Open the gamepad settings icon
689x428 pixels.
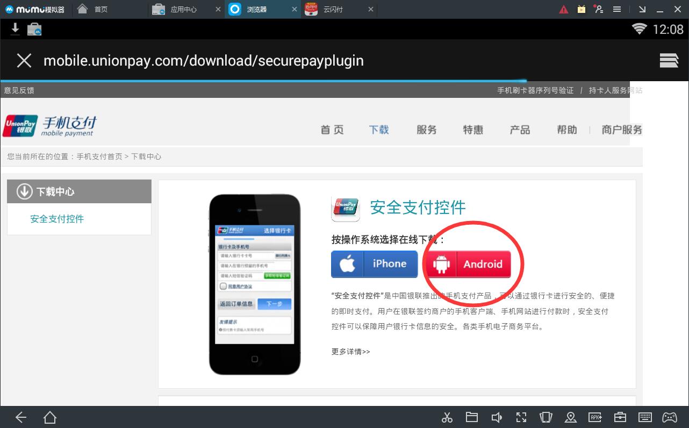pyautogui.click(x=670, y=417)
